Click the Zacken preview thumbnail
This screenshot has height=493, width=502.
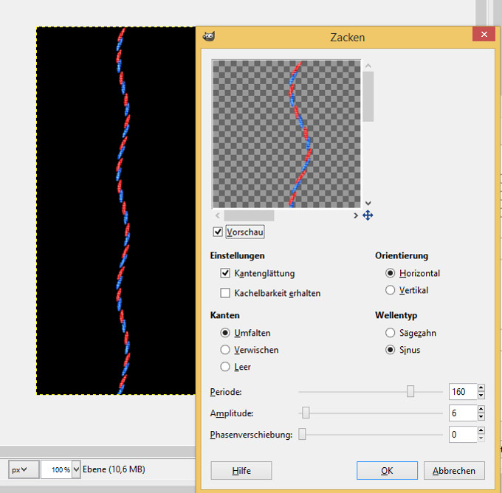point(286,134)
